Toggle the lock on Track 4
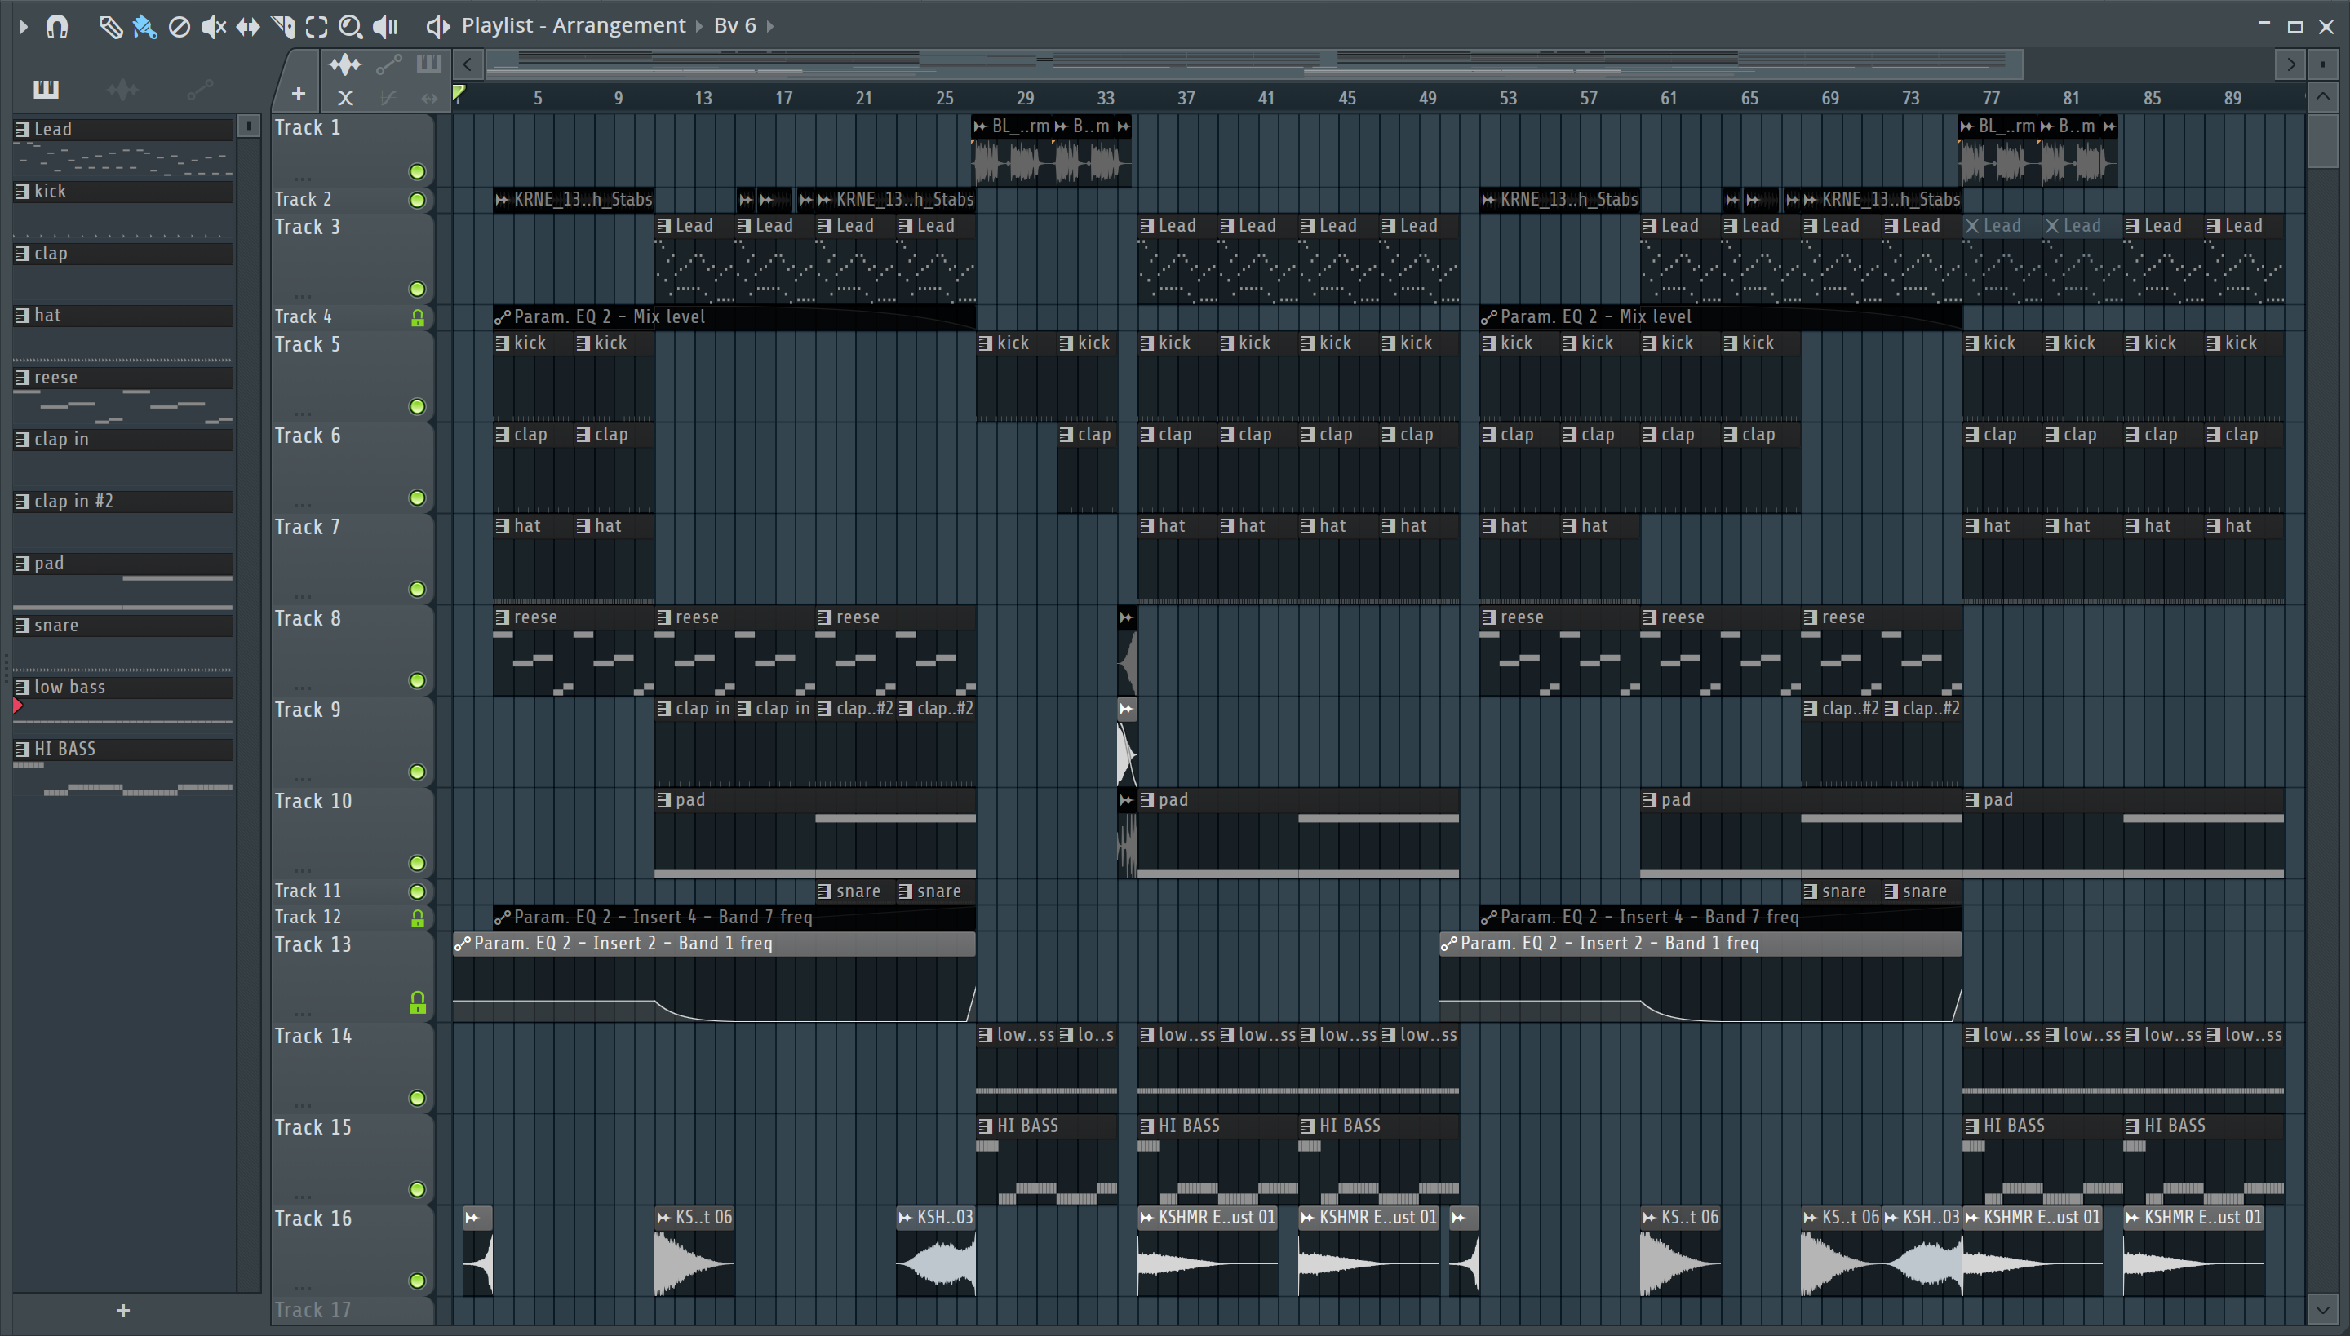 (417, 317)
